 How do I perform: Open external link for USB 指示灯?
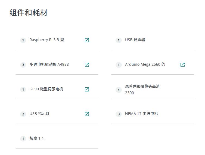click(x=87, y=114)
